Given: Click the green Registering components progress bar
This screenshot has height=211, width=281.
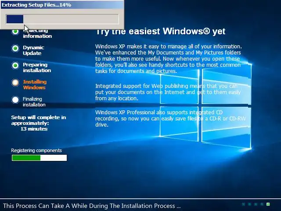Looking at the screenshot, I should click(39, 158).
